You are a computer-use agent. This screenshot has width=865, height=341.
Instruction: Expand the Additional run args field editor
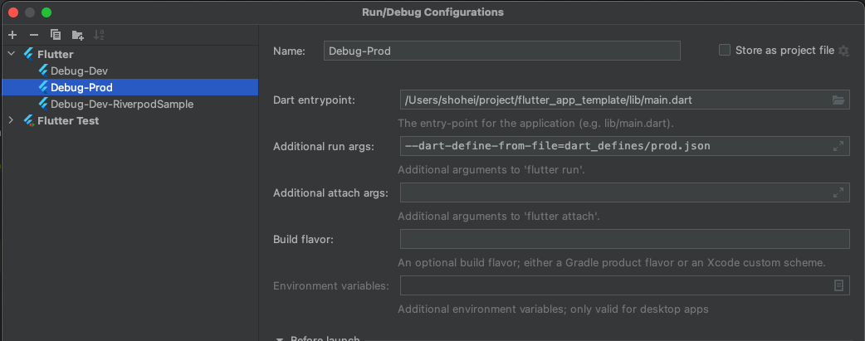(838, 146)
